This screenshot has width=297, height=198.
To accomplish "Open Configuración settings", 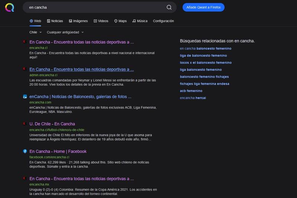I will pyautogui.click(x=163, y=21).
